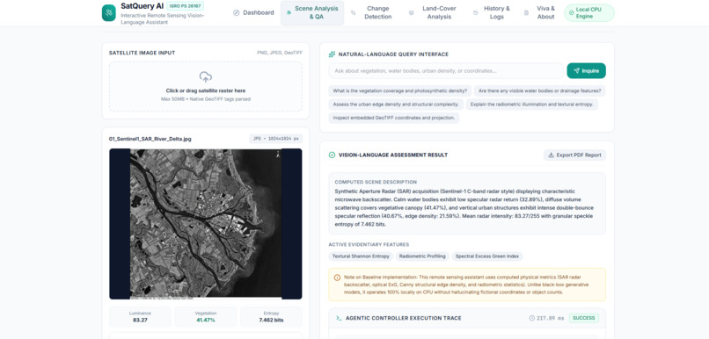This screenshot has width=709, height=339.
Task: Export PDF Report
Action: [x=574, y=155]
